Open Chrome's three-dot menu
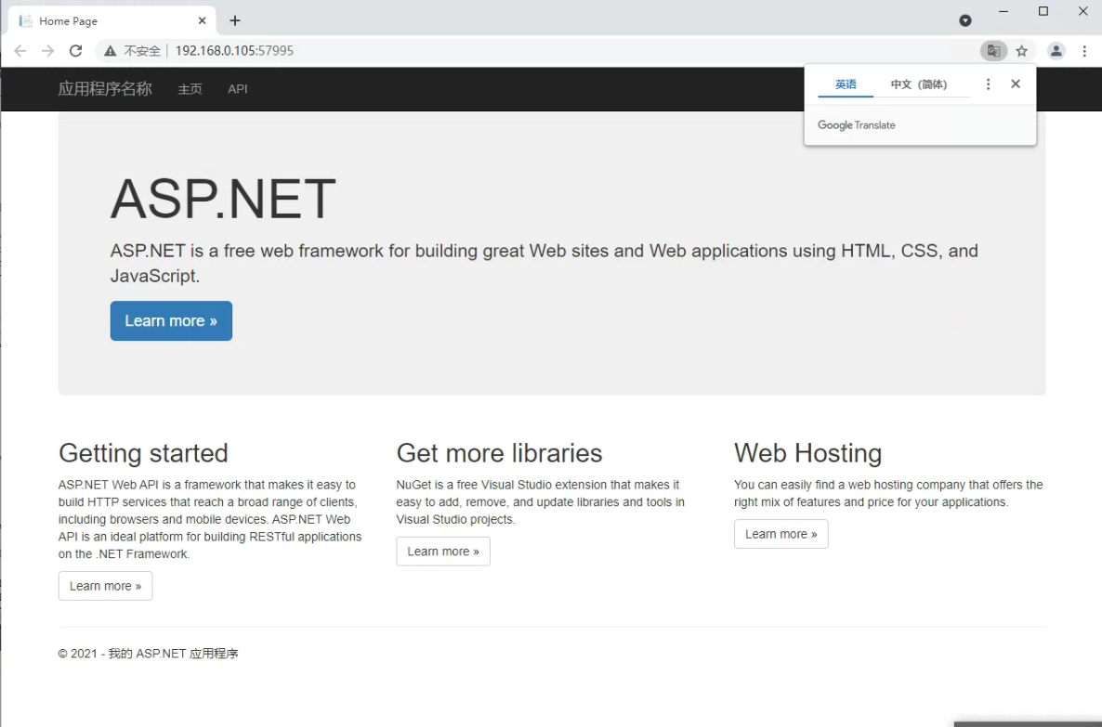This screenshot has height=727, width=1102. point(1084,50)
